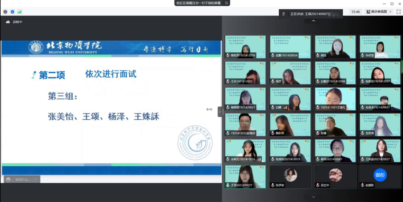Collapse the participant video panel side arrow
This screenshot has width=403, height=202.
220,112
